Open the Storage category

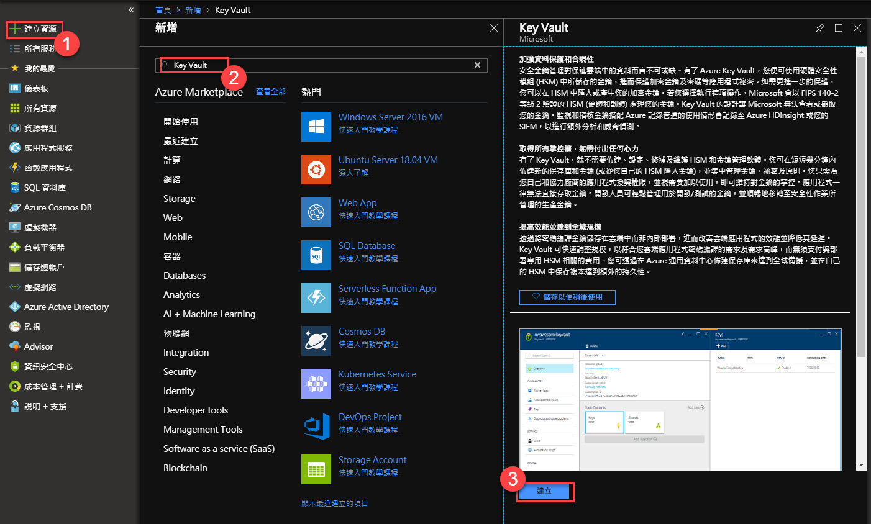[x=180, y=199]
